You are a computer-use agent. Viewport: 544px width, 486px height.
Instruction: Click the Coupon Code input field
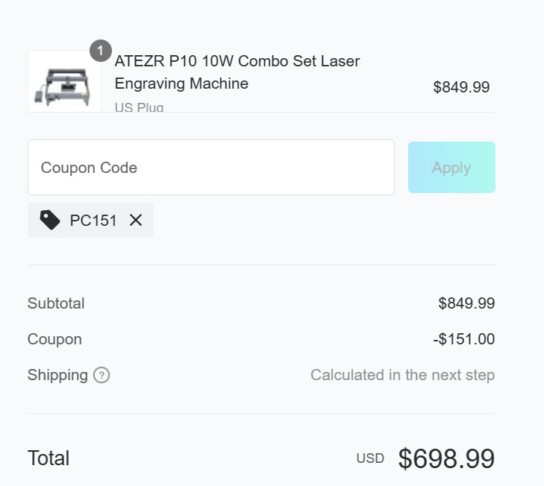click(x=210, y=168)
